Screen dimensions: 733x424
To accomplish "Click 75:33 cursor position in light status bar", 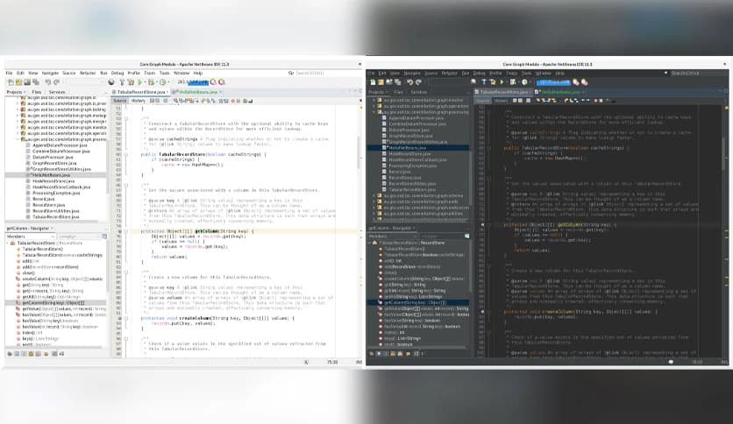I will coord(332,362).
